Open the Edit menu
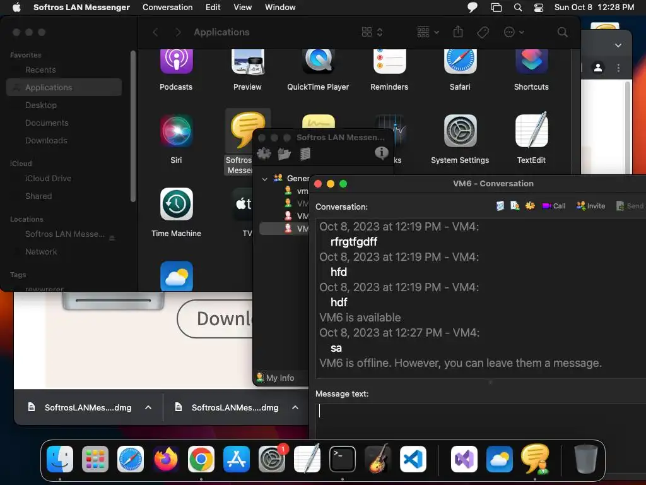This screenshot has height=485, width=646. click(213, 7)
